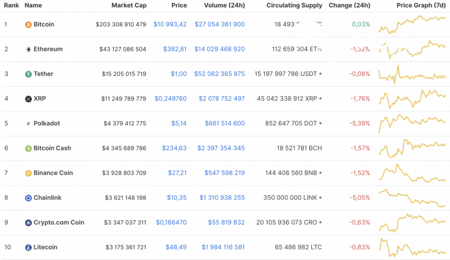The width and height of the screenshot is (450, 260).
Task: Open the Ethereum name link
Action: [48, 49]
